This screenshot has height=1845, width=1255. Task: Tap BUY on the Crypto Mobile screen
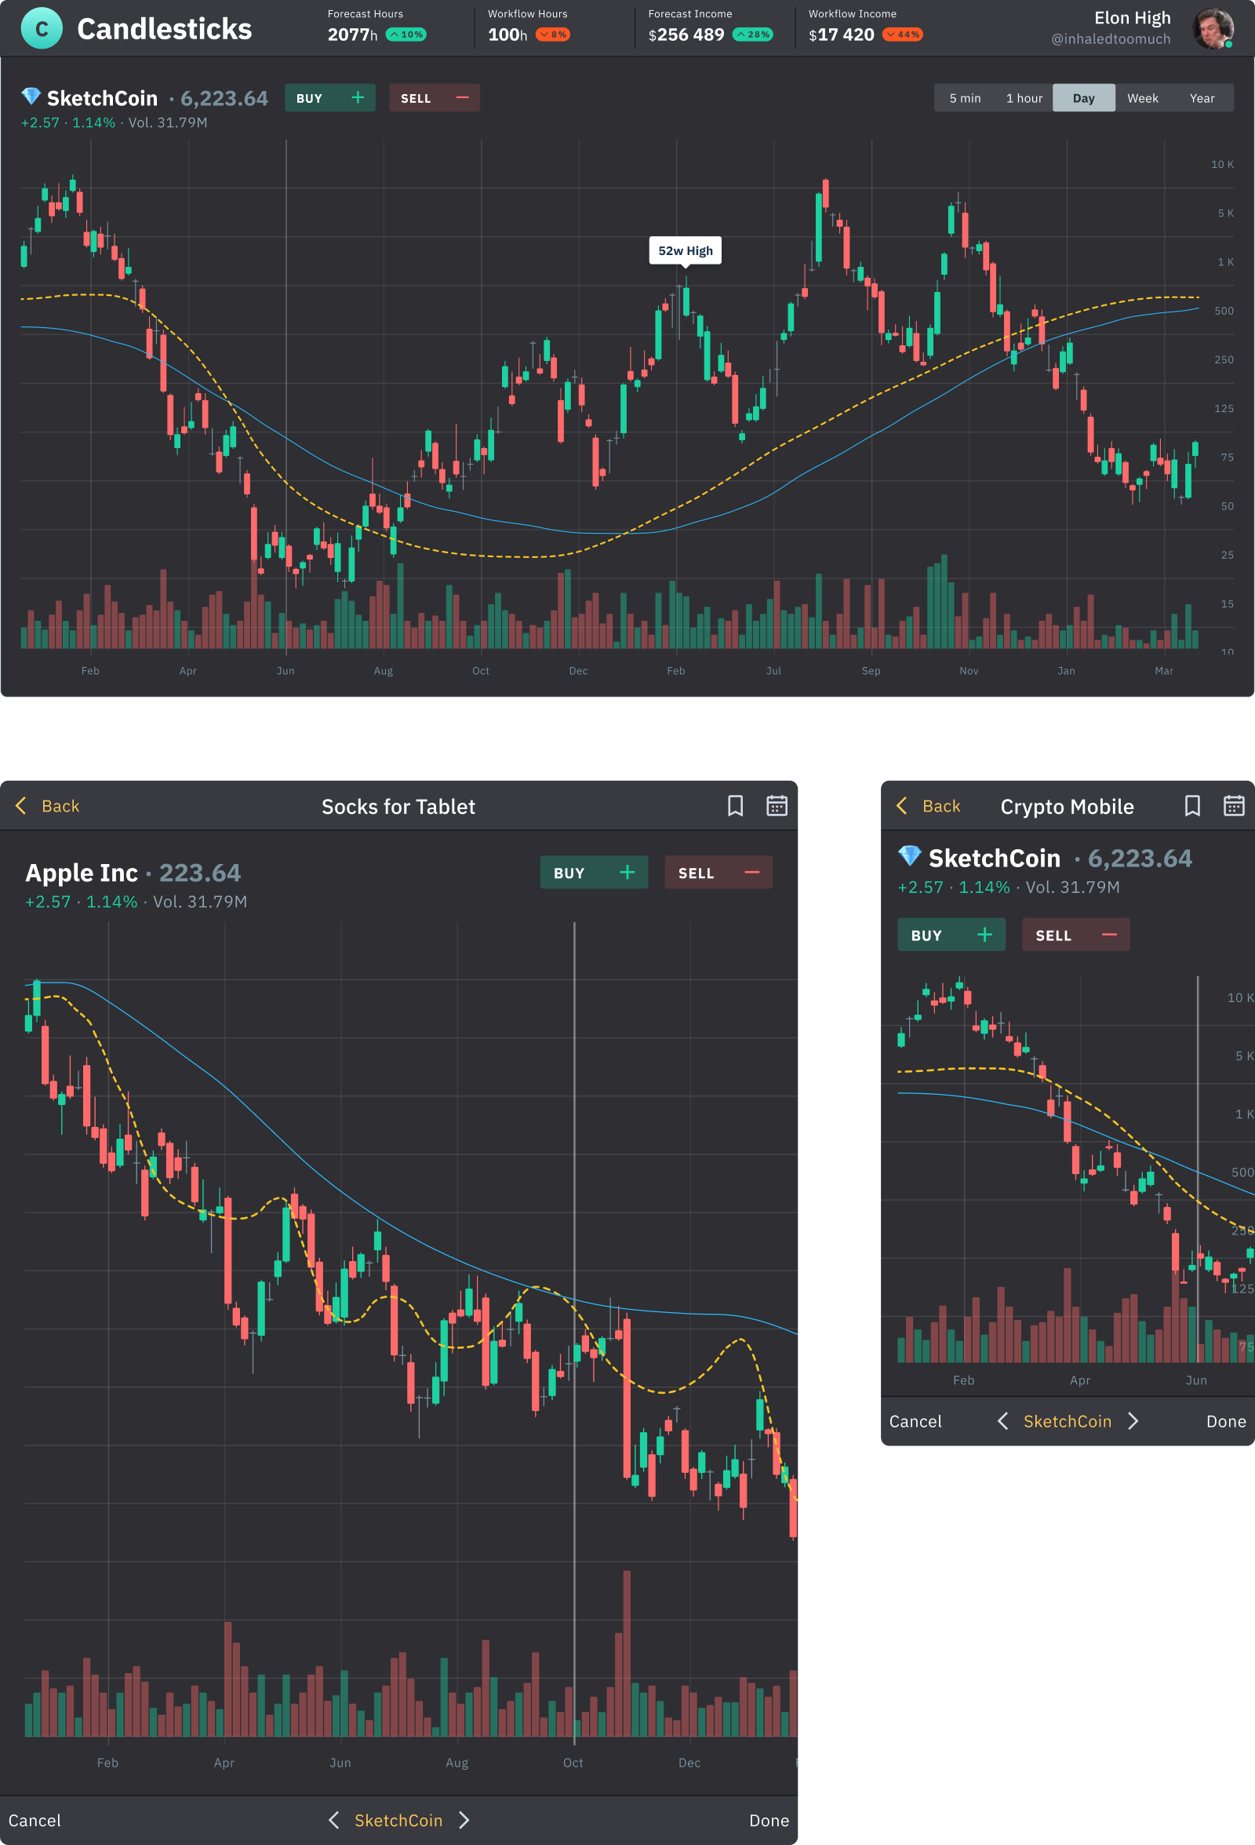951,935
